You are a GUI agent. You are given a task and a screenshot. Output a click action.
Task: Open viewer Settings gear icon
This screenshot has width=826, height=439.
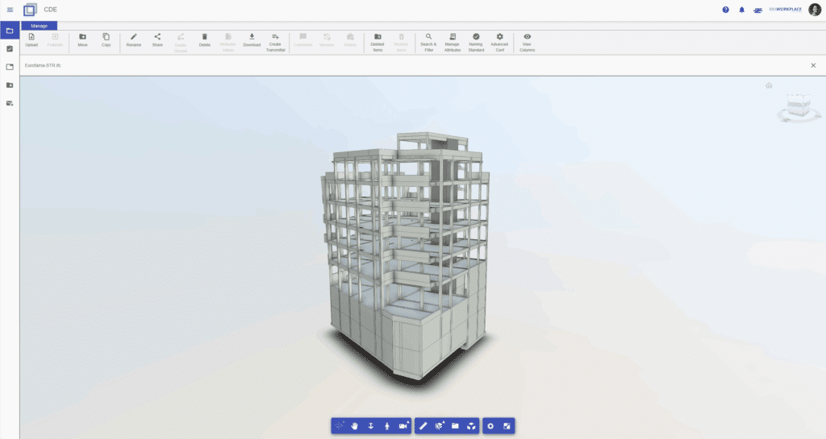click(490, 425)
